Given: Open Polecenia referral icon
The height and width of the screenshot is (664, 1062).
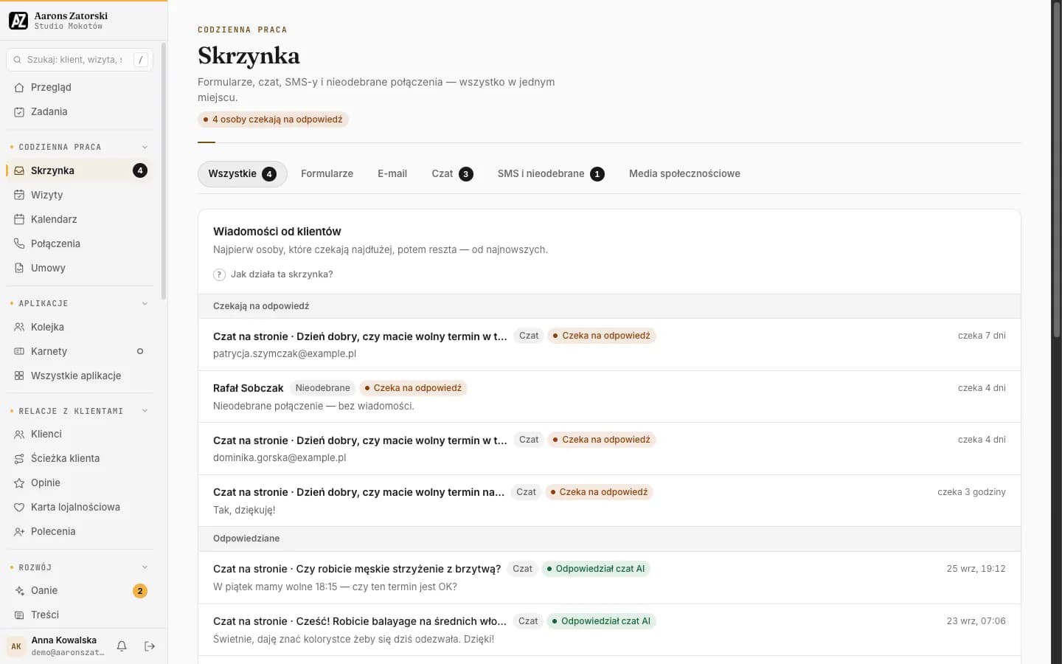Looking at the screenshot, I should point(19,531).
